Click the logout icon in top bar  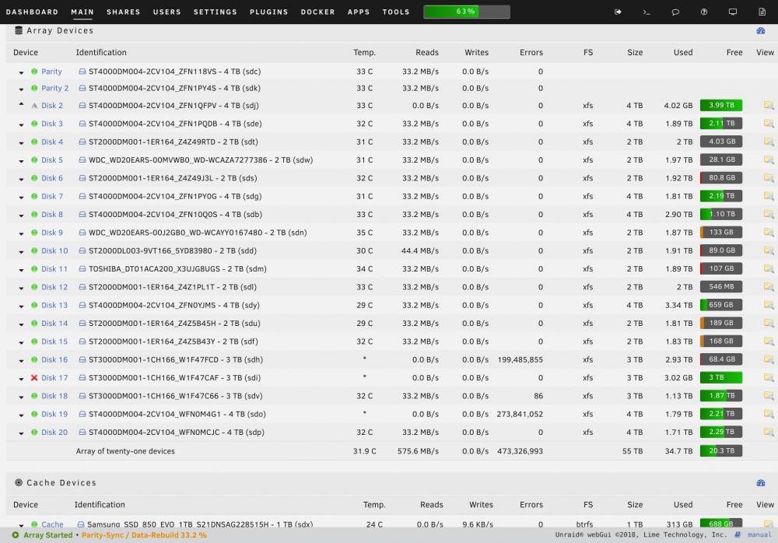618,12
